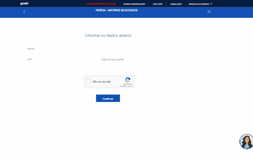
Task: Open the virtual assistant avatar
Action: tap(246, 141)
